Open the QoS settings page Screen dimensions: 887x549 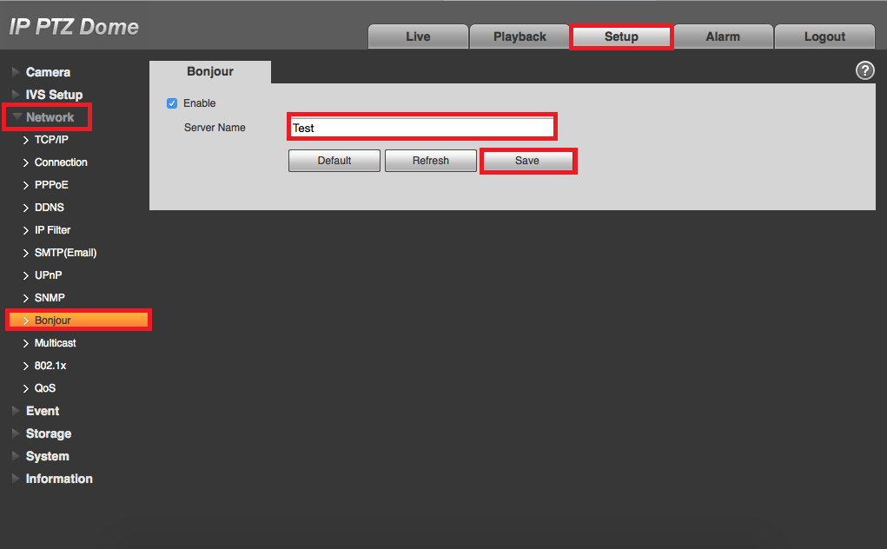tap(44, 388)
